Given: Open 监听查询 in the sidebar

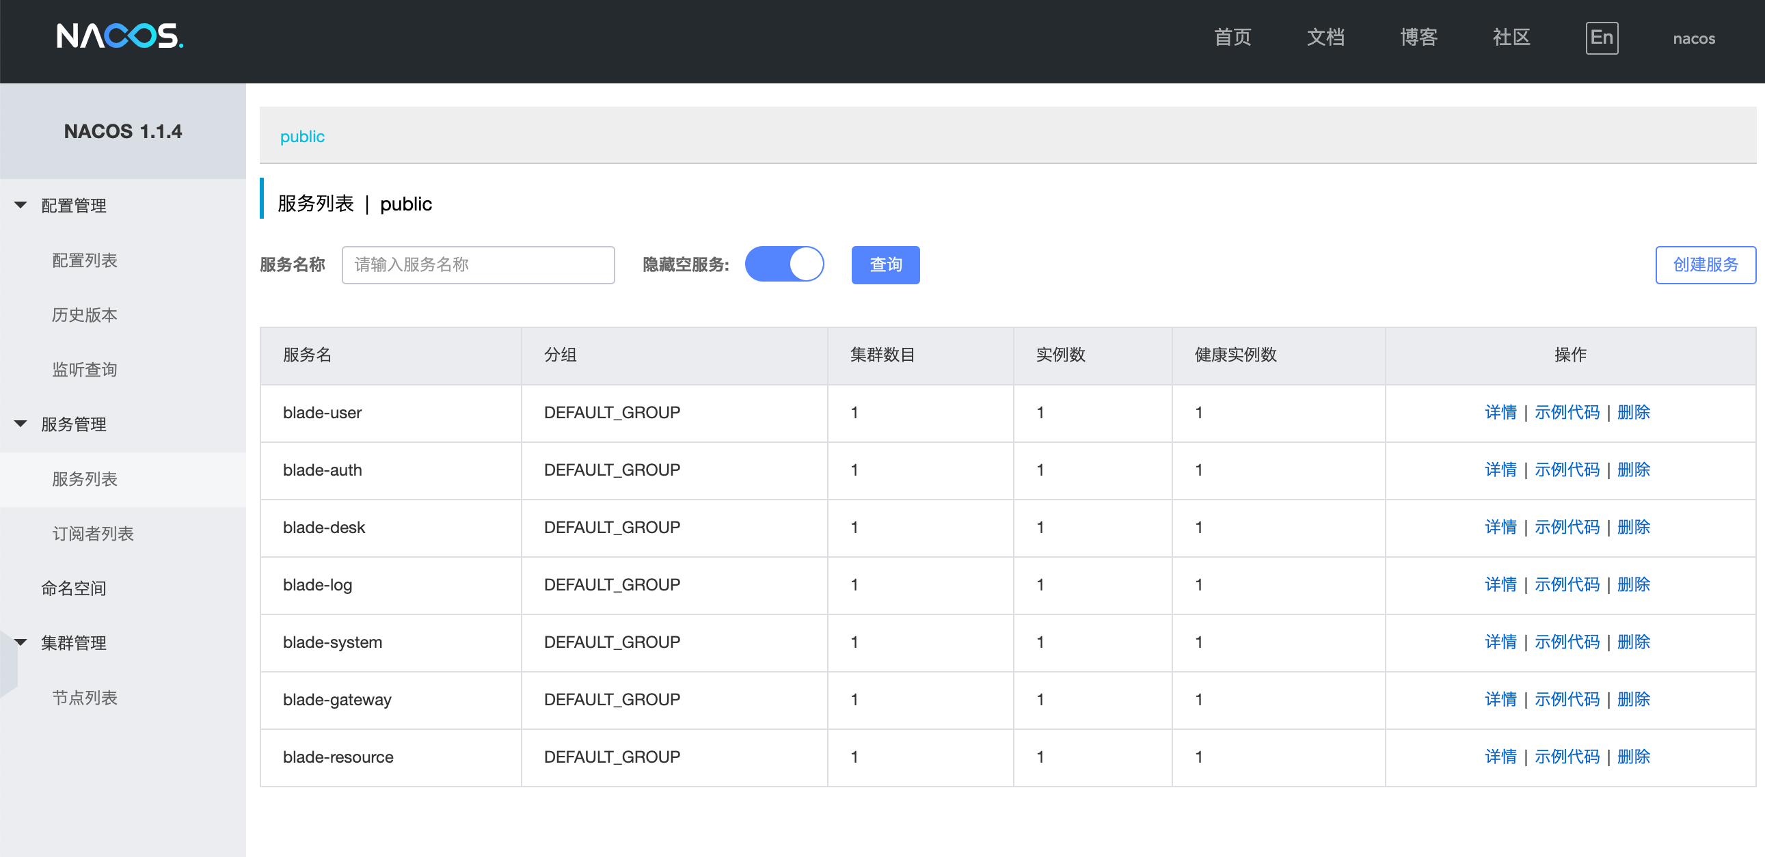Looking at the screenshot, I should tap(84, 370).
